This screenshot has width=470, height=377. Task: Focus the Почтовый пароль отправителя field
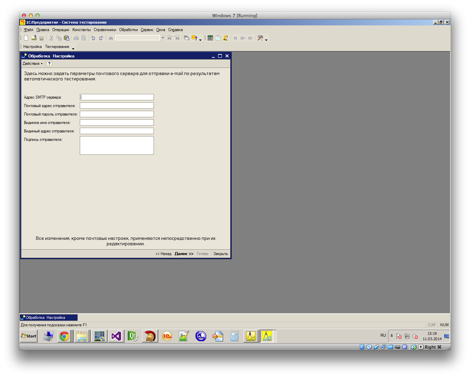(x=117, y=114)
